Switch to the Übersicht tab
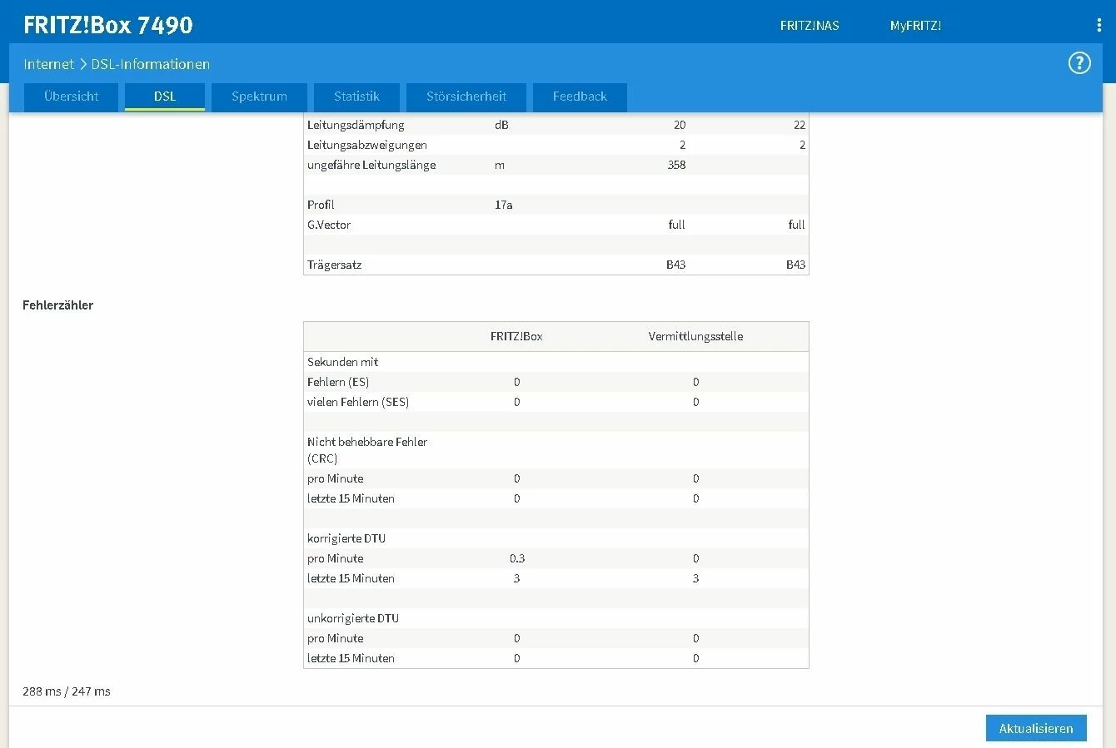Image resolution: width=1116 pixels, height=748 pixels. (72, 97)
